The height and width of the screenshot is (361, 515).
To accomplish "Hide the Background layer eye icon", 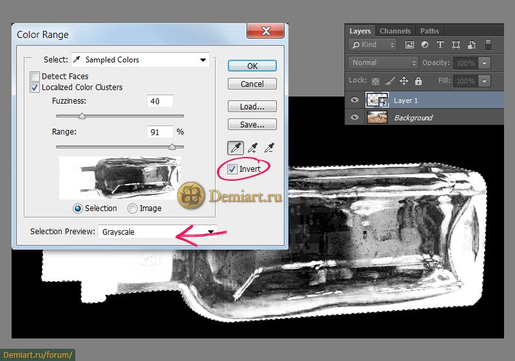I will (x=355, y=117).
